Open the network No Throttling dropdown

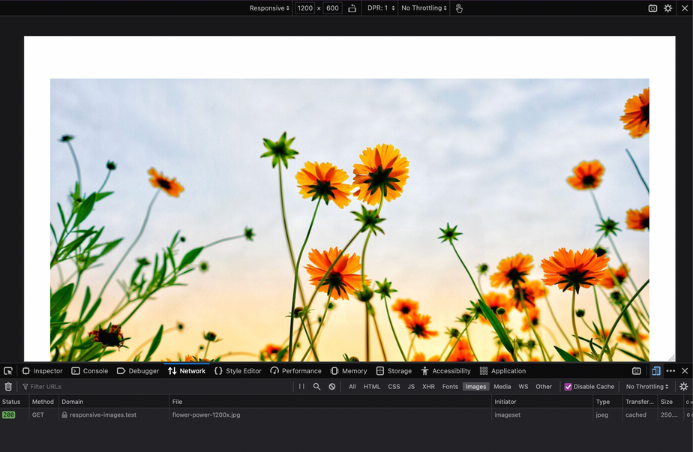tap(646, 386)
